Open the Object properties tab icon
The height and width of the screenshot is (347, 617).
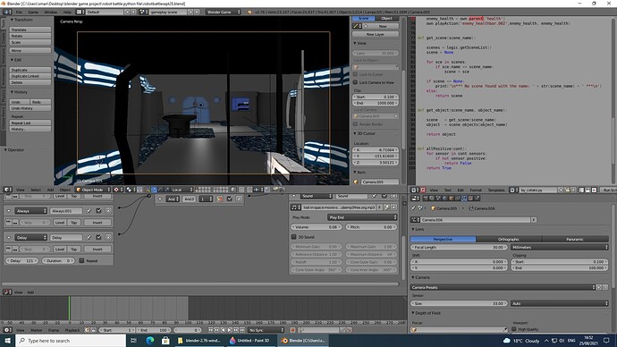452,199
